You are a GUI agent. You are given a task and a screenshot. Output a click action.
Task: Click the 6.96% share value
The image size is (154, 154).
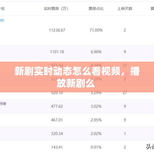click(x=96, y=52)
